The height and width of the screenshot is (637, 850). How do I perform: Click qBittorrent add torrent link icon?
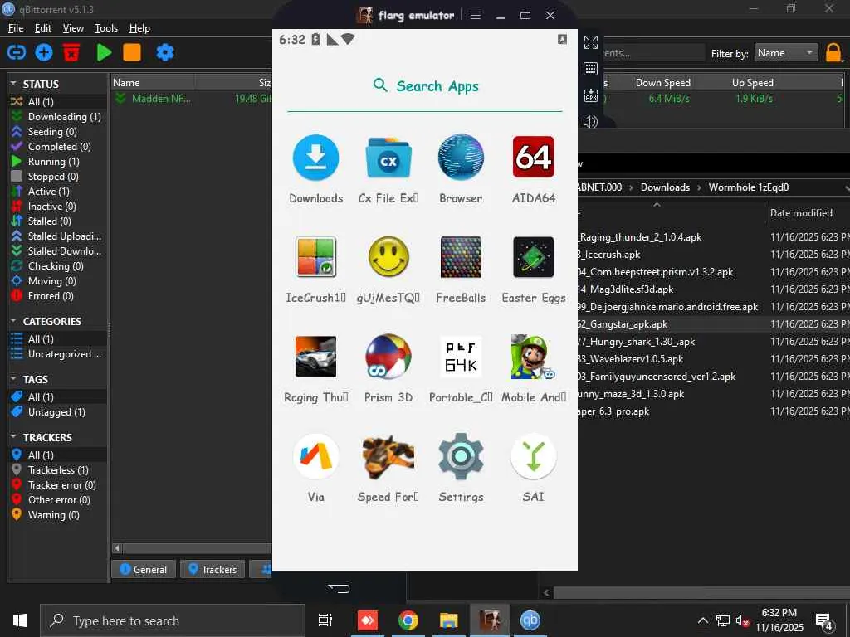point(17,52)
